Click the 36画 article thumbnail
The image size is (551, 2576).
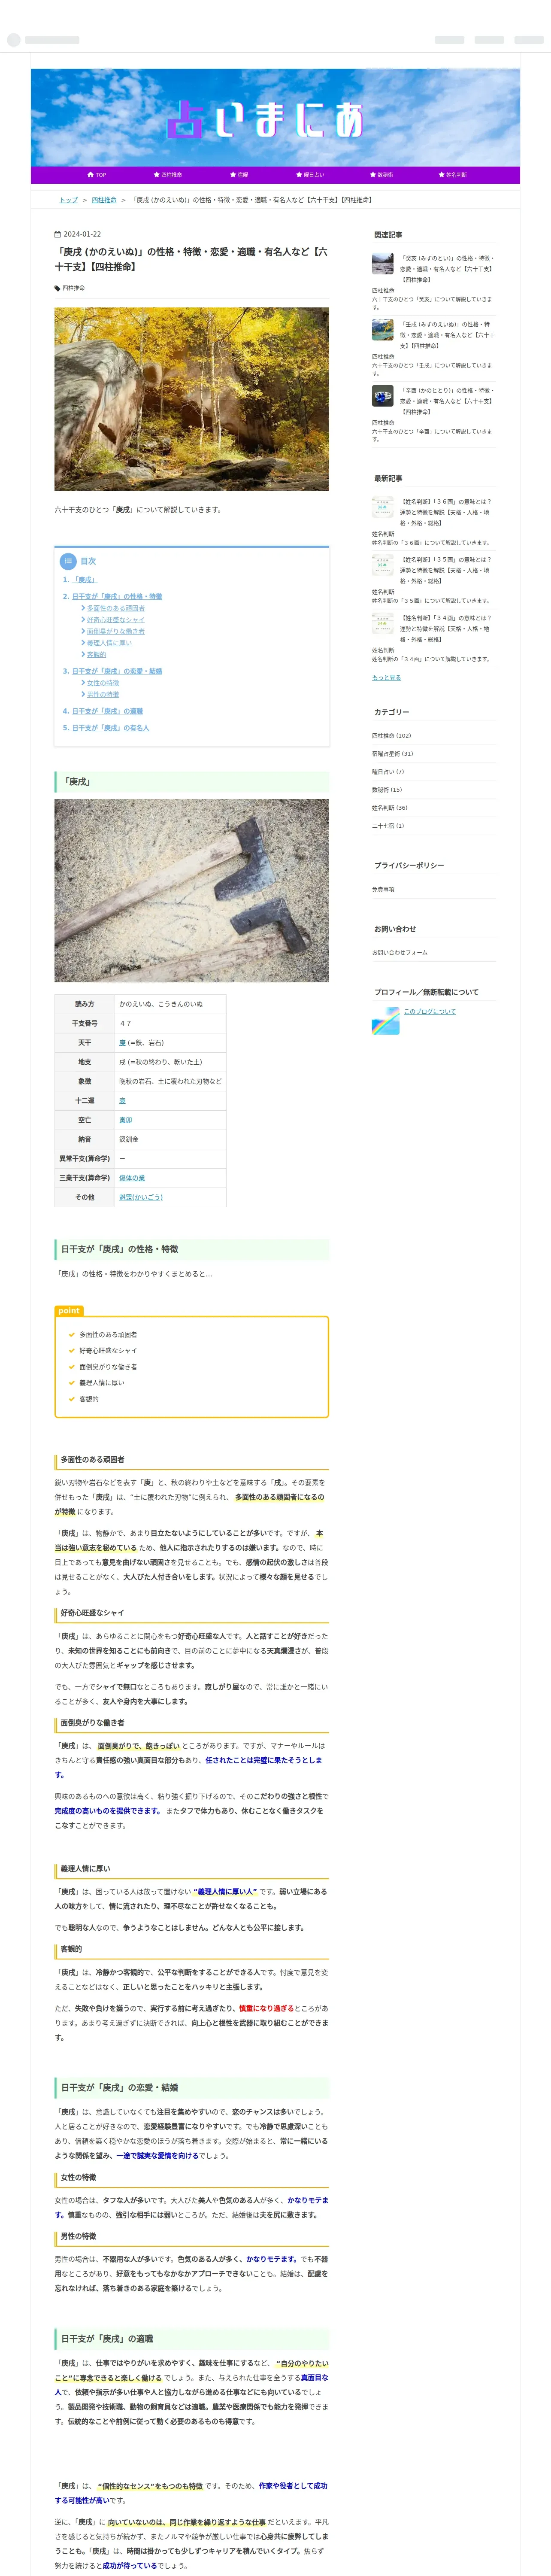[383, 508]
